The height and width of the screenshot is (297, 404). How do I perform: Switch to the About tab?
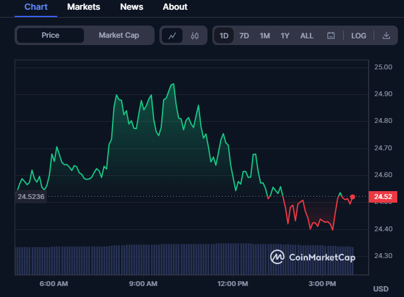tap(175, 7)
